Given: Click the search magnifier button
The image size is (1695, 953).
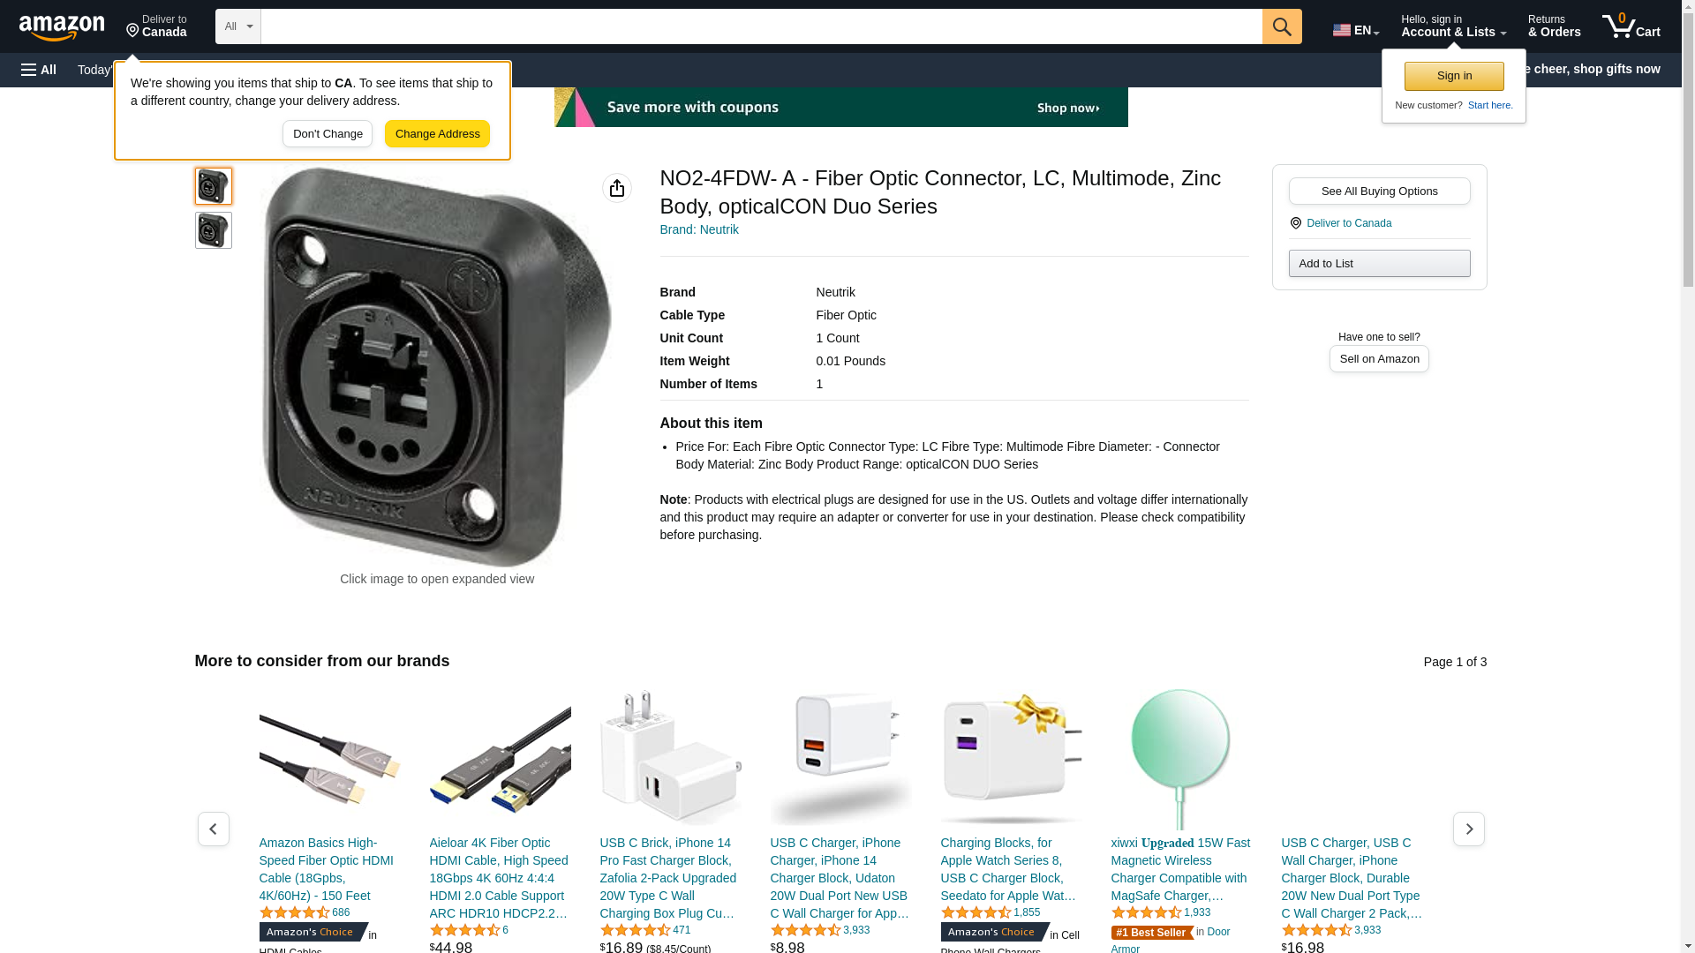Looking at the screenshot, I should point(1282,26).
